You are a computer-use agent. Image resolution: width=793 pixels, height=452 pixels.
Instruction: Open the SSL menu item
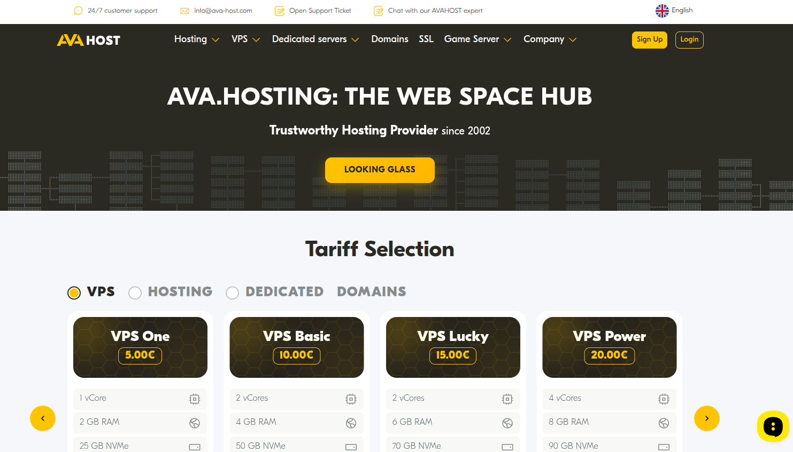tap(426, 39)
